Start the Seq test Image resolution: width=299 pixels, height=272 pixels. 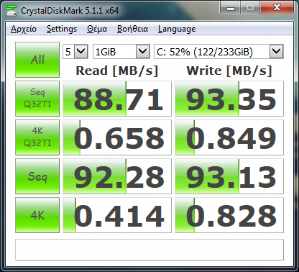37,176
